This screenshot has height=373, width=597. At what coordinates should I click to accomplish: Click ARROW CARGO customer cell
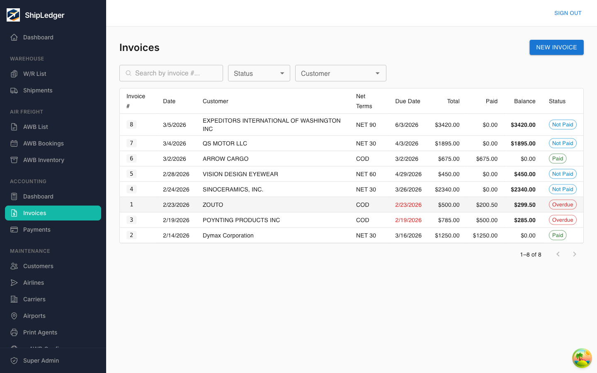[226, 159]
